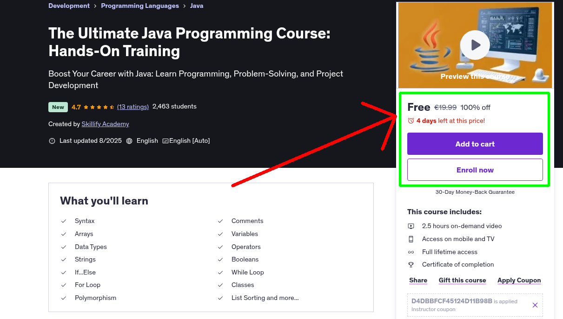The width and height of the screenshot is (563, 319).
Task: Click the checkmark beside Syntax
Action: [64, 221]
